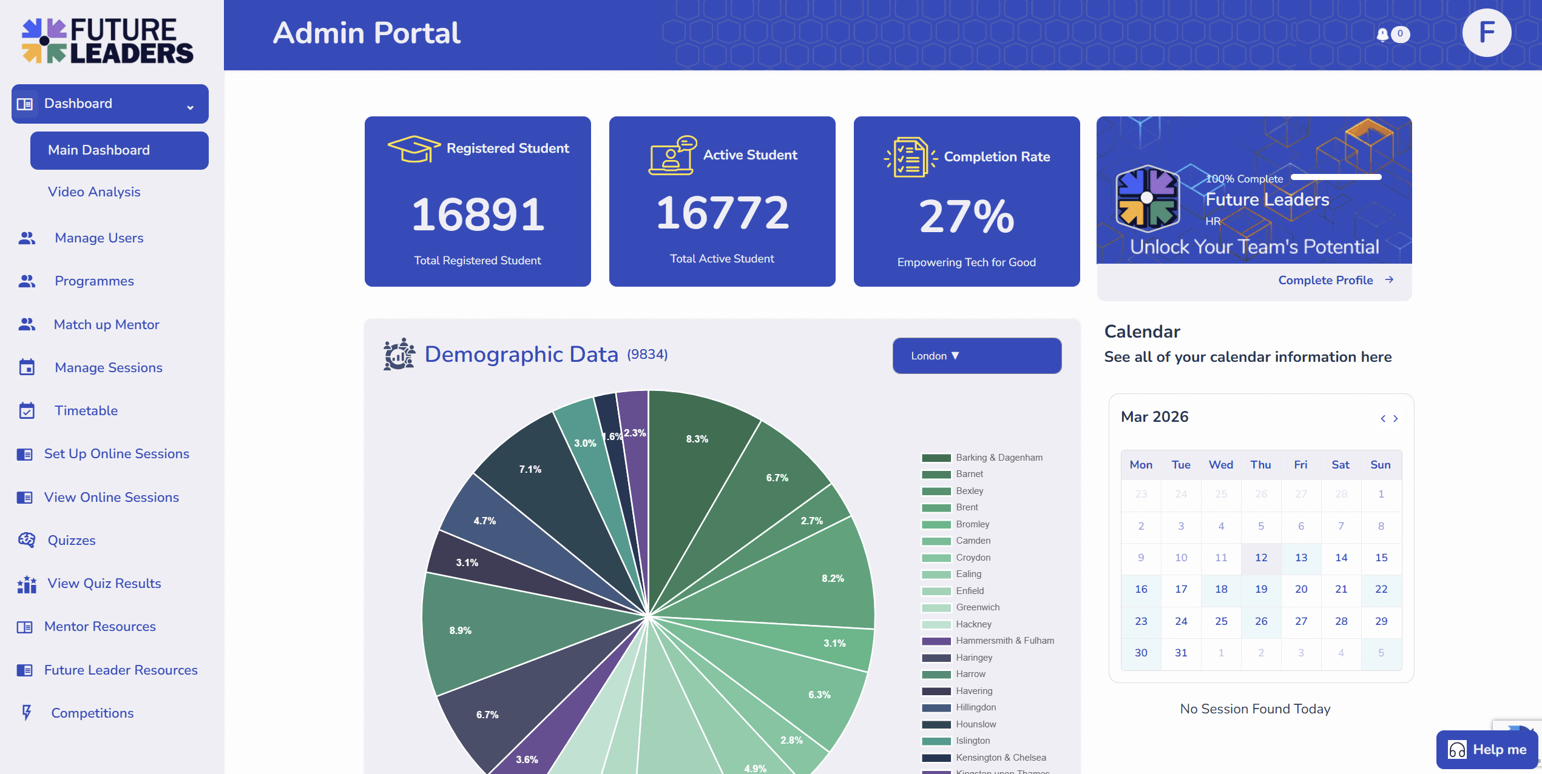Click the notification bell icon
This screenshot has width=1542, height=774.
click(1382, 35)
